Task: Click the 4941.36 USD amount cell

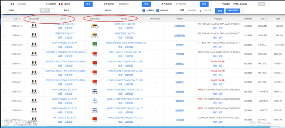Action: pos(278,54)
